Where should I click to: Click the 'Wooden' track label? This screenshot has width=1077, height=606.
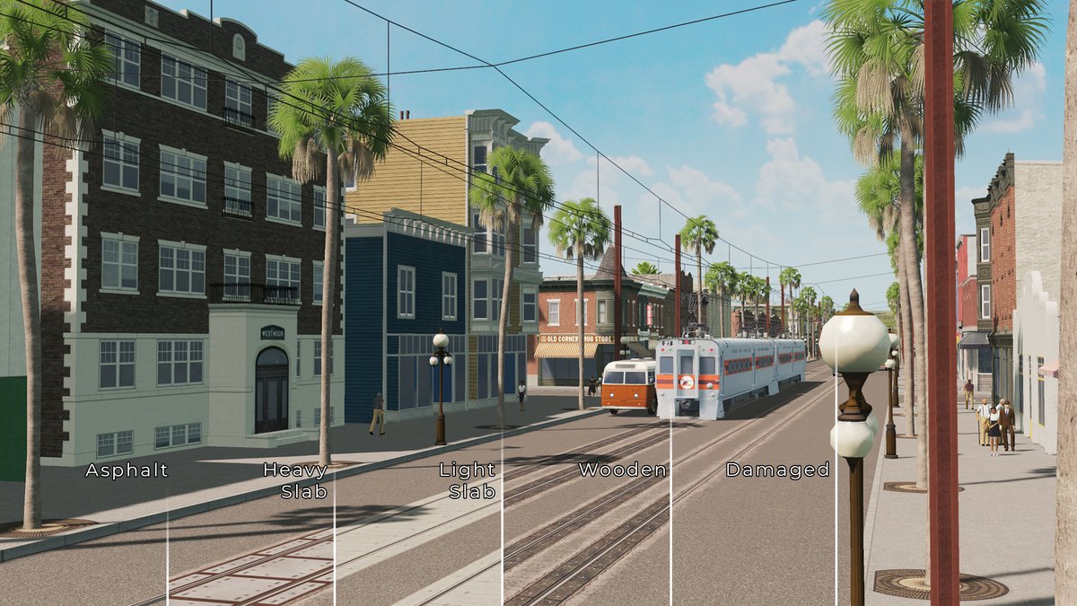[623, 470]
